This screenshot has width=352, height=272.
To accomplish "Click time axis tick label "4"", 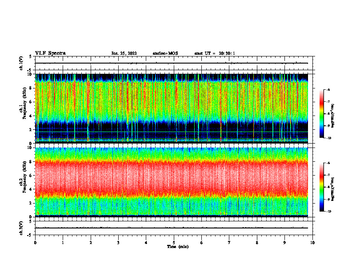I will [146, 243].
